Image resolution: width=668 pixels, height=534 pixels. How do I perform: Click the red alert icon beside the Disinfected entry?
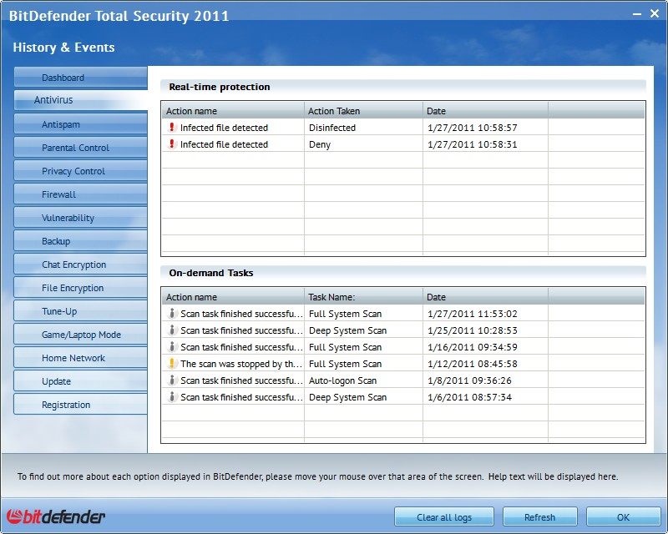coord(172,128)
